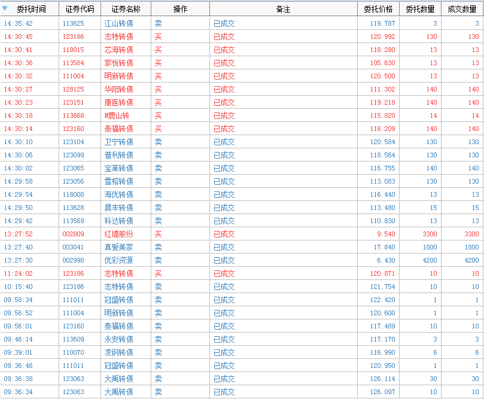Select 江山转债 security name
Viewport: 484px width, 399px height.
pyautogui.click(x=119, y=23)
